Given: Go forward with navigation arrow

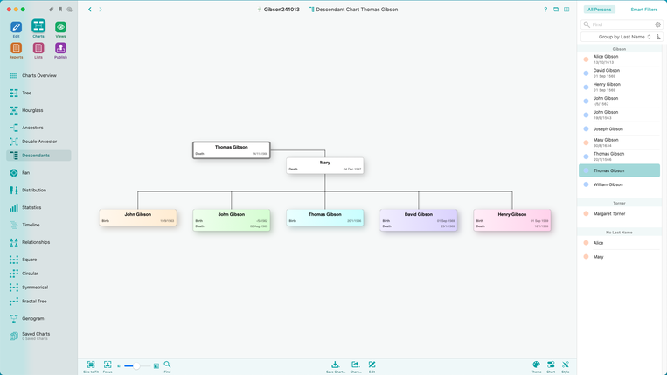Looking at the screenshot, I should [101, 10].
